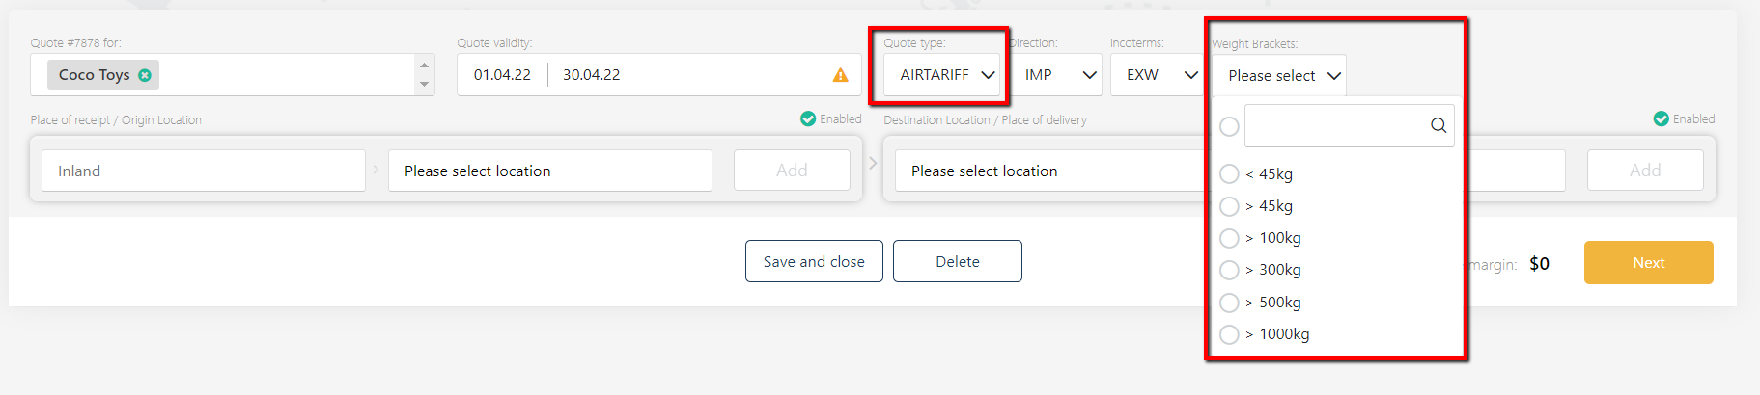Click the destination Enabled check icon
This screenshot has height=395, width=1760.
click(x=1661, y=118)
